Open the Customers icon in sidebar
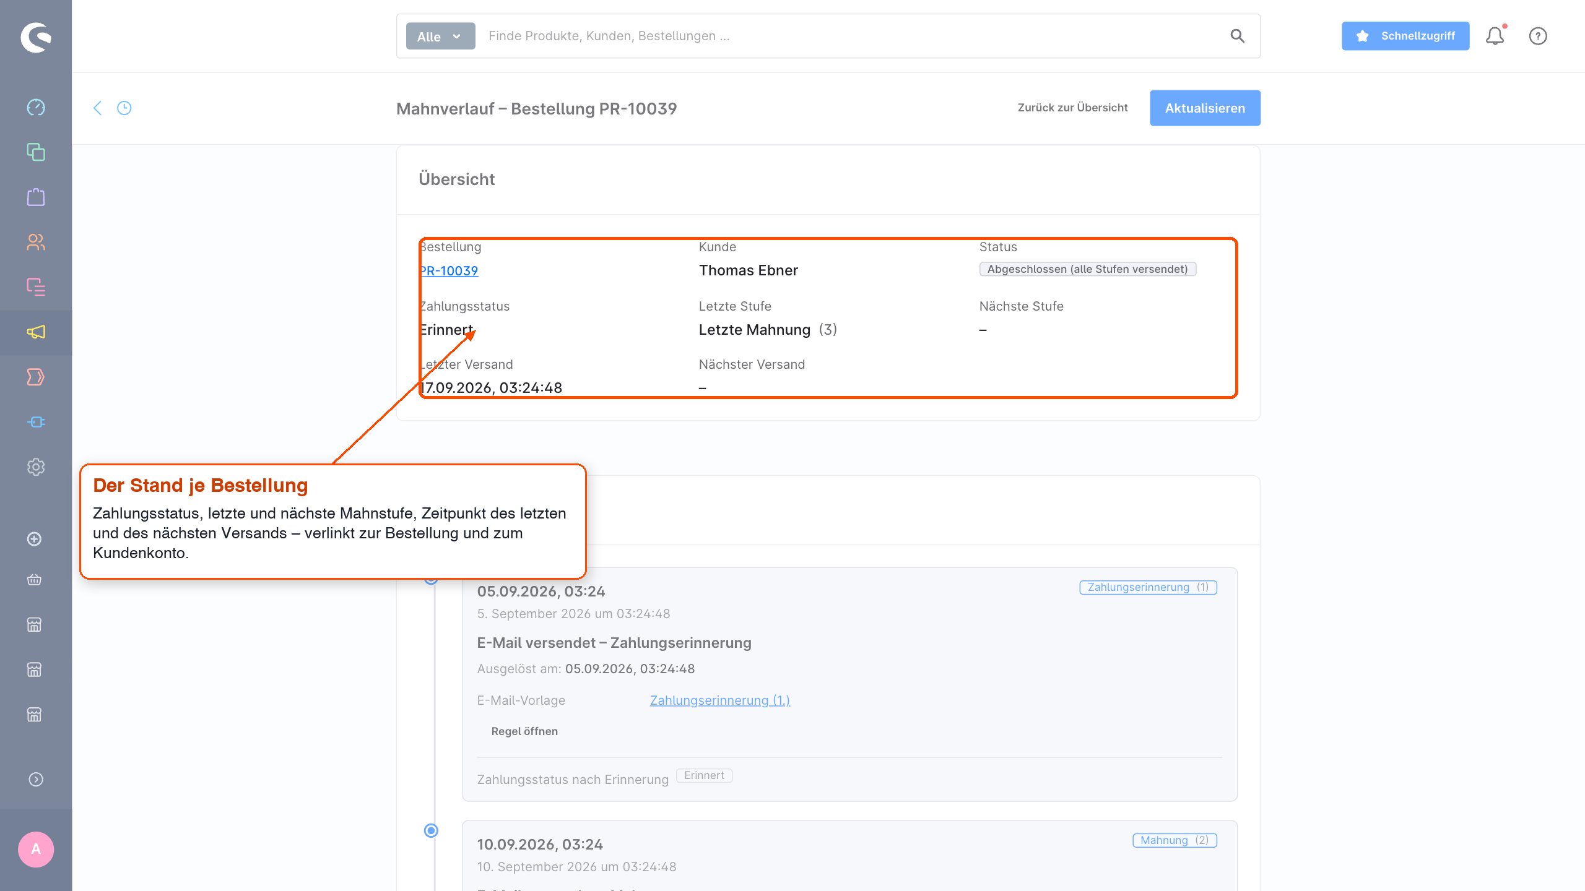This screenshot has height=891, width=1585. coord(36,242)
